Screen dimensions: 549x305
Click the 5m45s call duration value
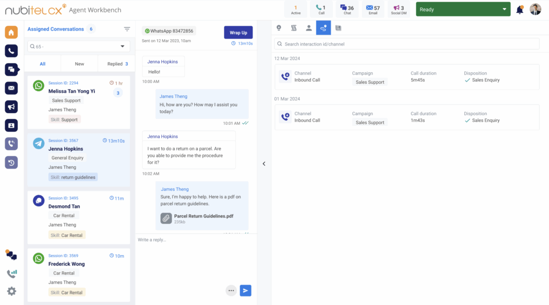pos(418,80)
